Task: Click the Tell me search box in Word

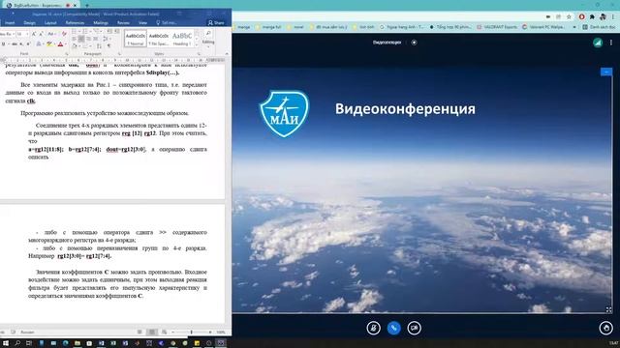Action: click(x=167, y=23)
